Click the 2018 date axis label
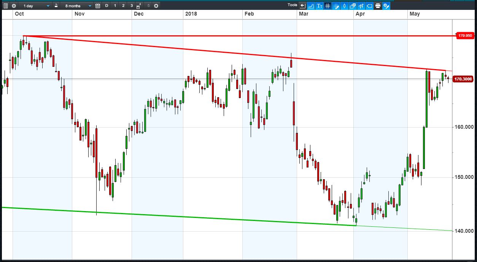 pos(191,14)
